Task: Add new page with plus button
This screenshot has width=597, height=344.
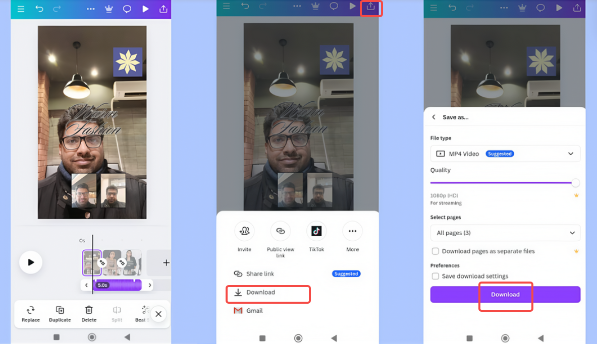Action: [166, 262]
